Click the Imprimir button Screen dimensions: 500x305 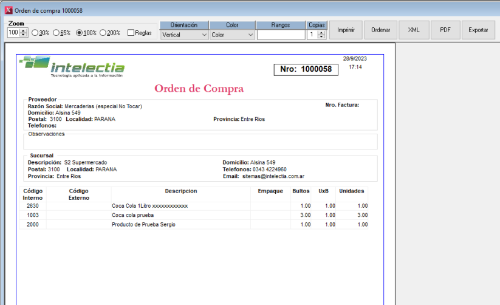346,30
